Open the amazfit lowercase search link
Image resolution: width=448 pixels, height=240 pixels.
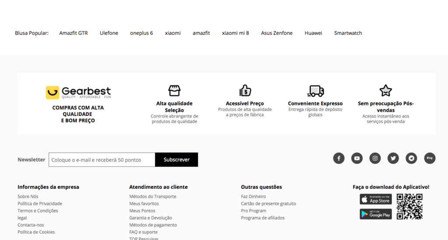point(201,33)
